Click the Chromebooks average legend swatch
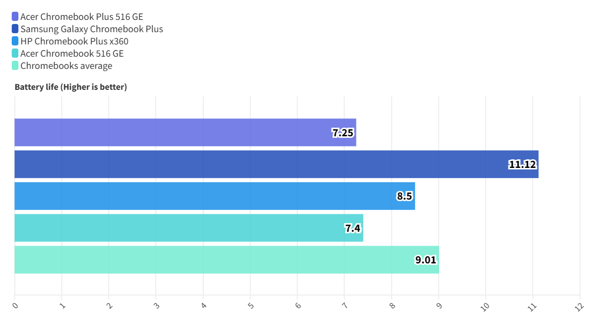This screenshot has width=597, height=317. [15, 65]
